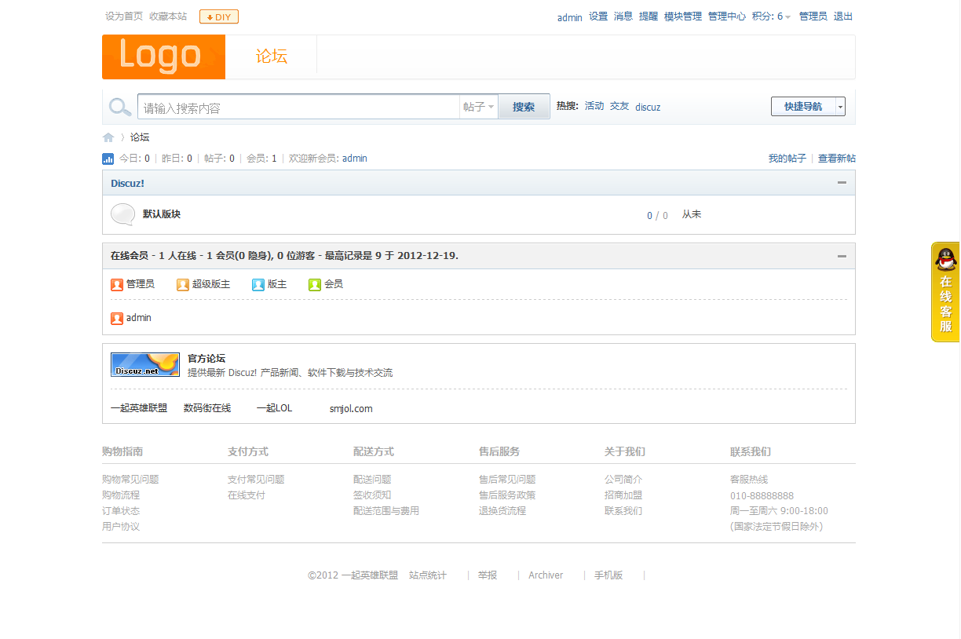Click the forum statistics bar-chart icon
Viewport: 961px width, 639px height.
[x=108, y=158]
